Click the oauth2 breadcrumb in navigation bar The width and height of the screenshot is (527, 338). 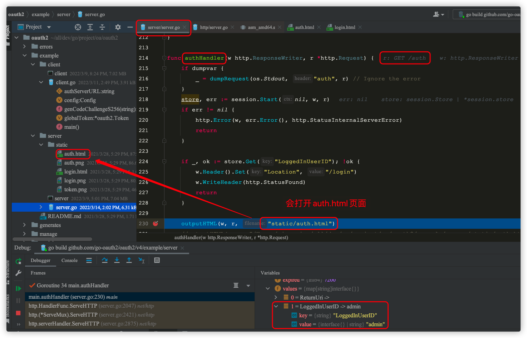click(16, 14)
